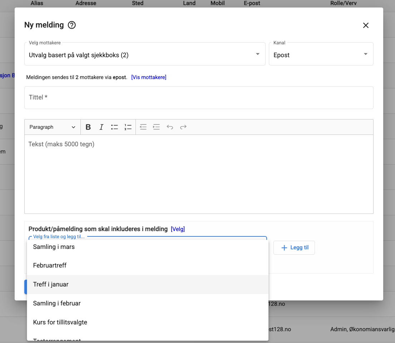The width and height of the screenshot is (395, 343).
Task: Open the Velg mottakere dropdown
Action: click(x=145, y=54)
